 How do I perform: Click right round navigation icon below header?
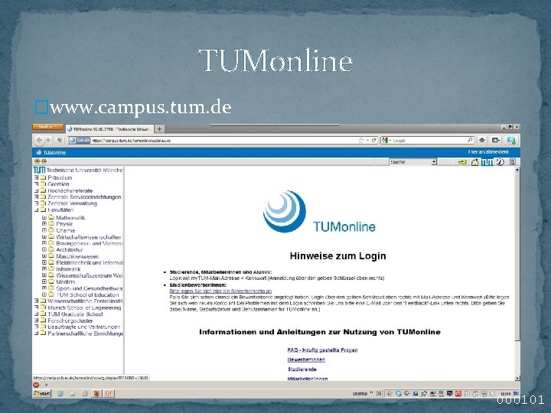pos(44,161)
